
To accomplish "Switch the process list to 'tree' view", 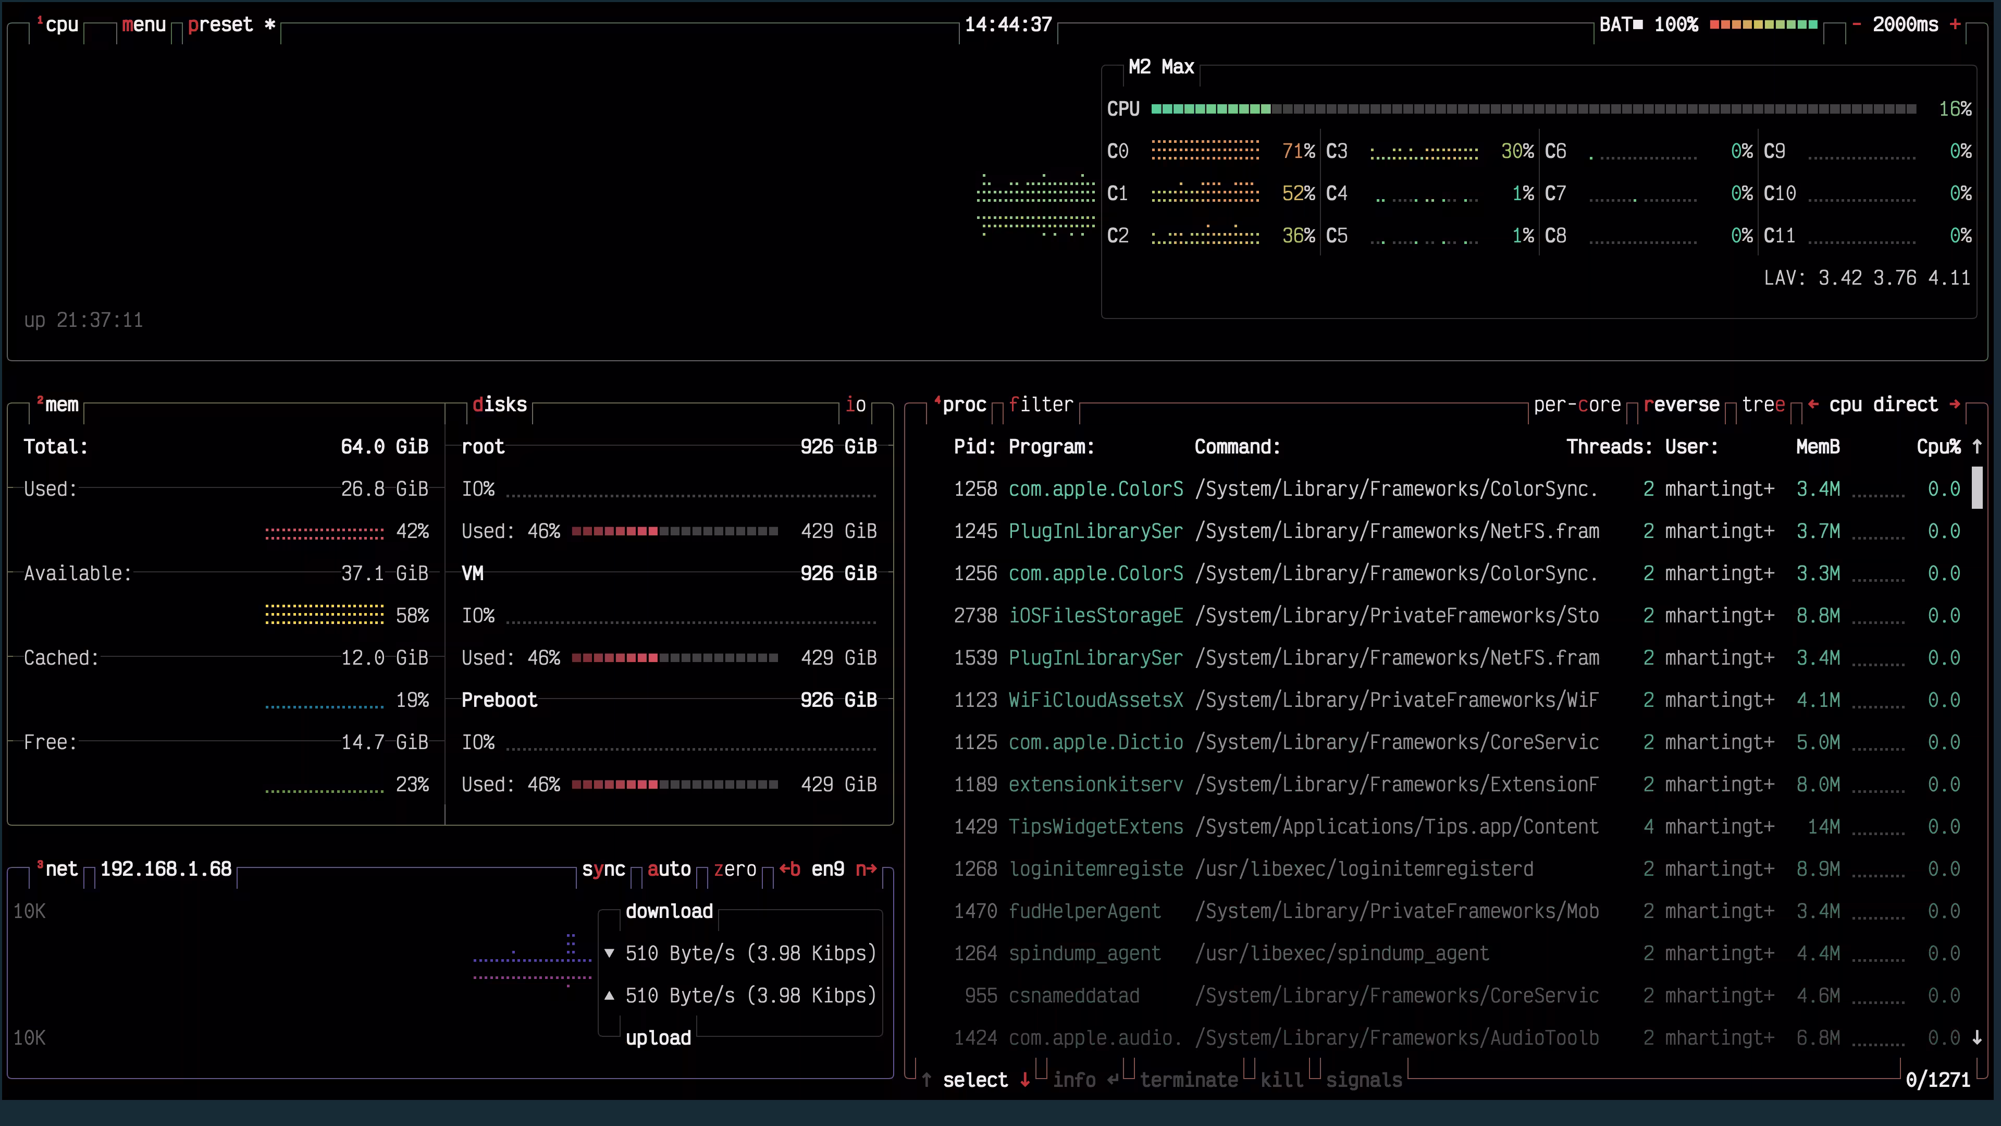I will [1765, 404].
